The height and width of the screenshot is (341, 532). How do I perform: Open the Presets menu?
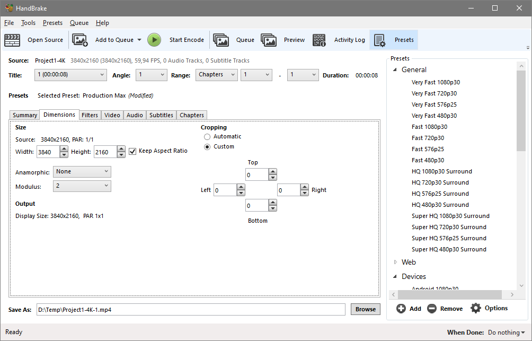click(x=52, y=23)
